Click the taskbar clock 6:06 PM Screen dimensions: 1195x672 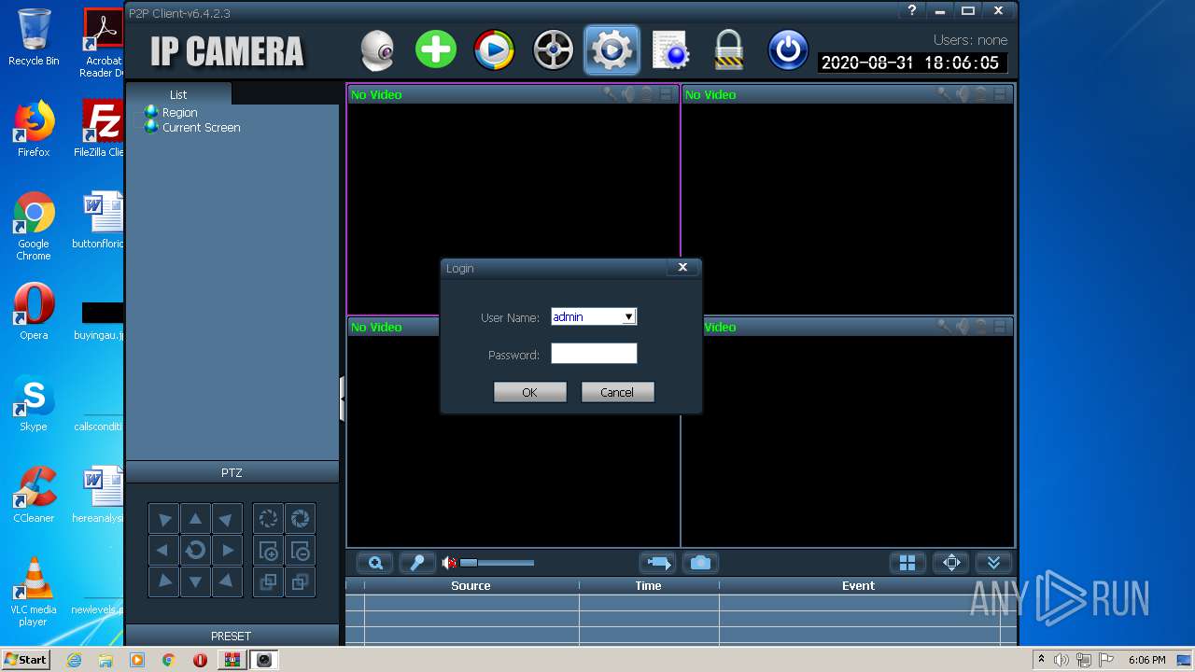pyautogui.click(x=1146, y=660)
